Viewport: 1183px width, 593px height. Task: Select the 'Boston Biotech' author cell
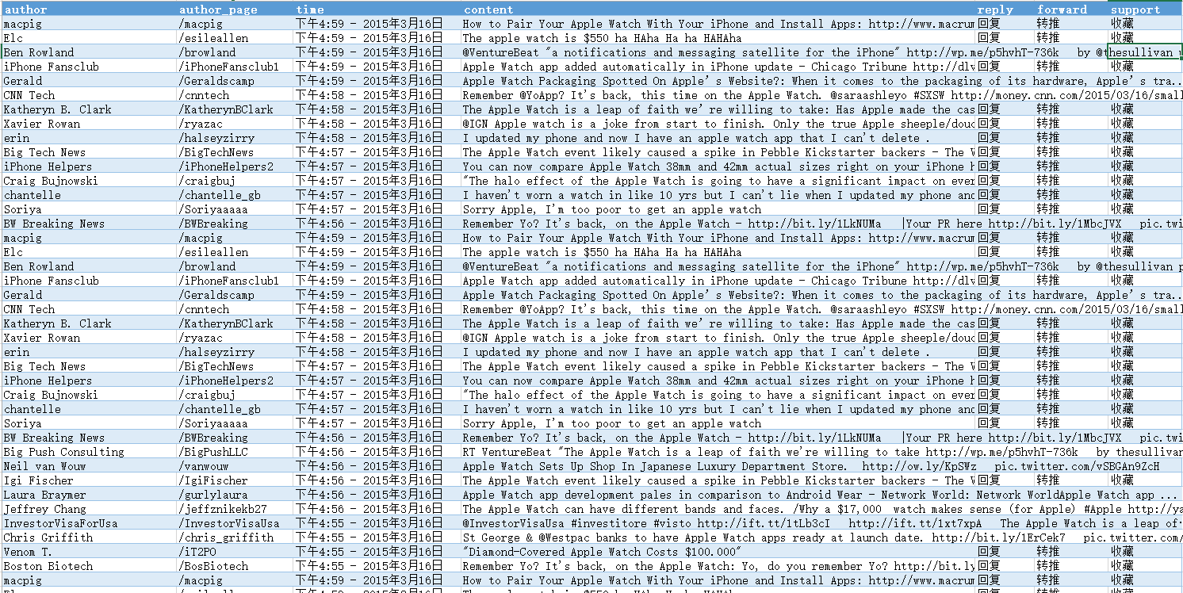tap(90, 566)
